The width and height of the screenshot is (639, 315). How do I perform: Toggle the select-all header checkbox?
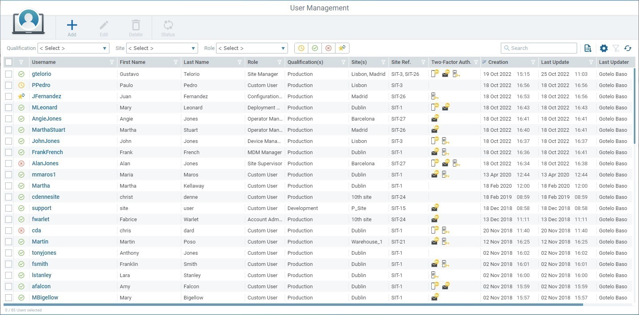[x=9, y=62]
